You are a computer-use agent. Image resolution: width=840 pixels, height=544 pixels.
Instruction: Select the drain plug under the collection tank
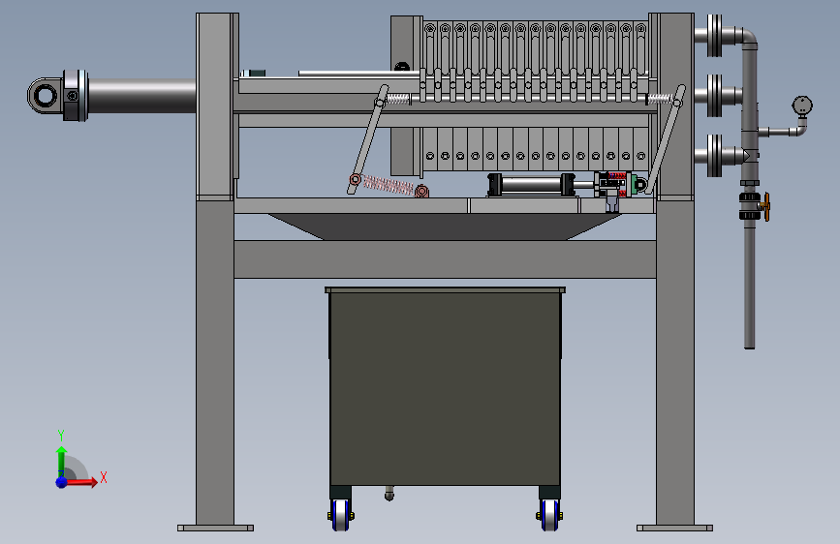(x=389, y=493)
